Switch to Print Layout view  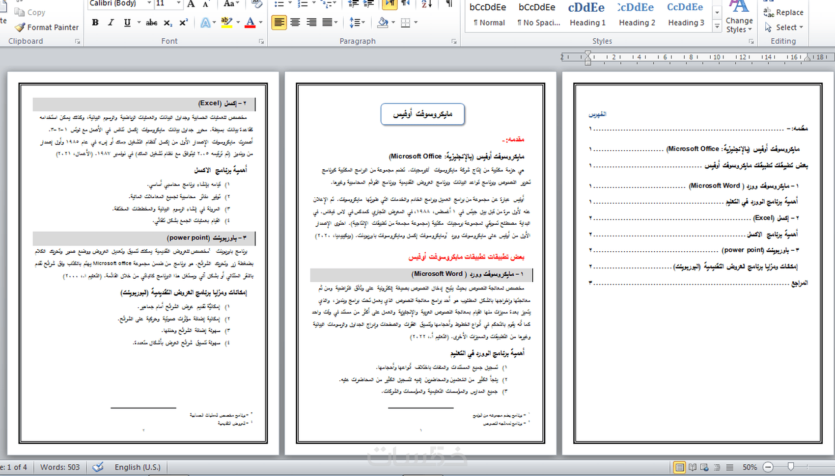click(x=680, y=467)
